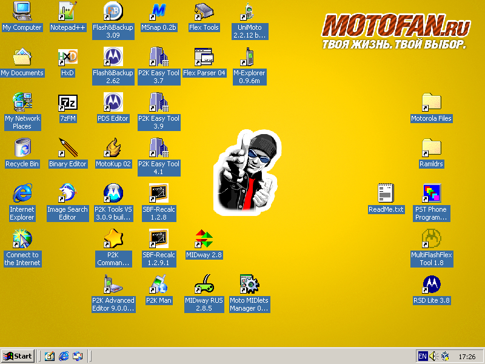Click Show Desktop in Quick Launch

coord(50,356)
